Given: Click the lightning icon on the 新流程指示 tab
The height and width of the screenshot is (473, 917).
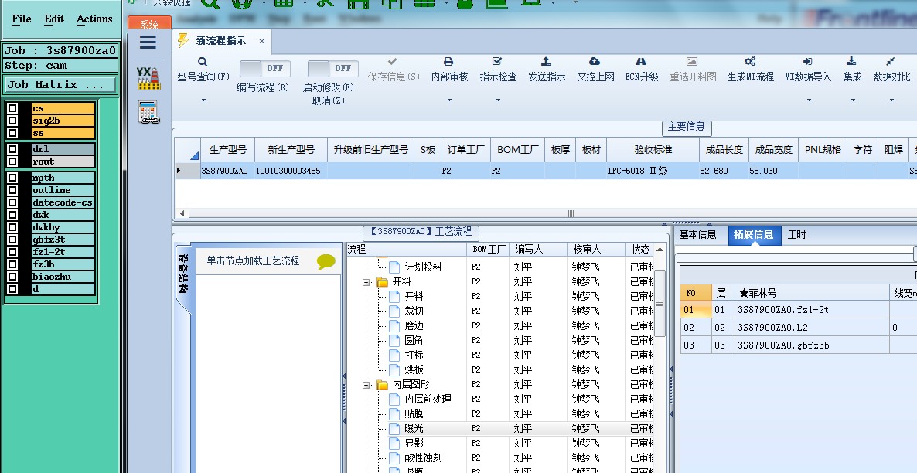Looking at the screenshot, I should pos(184,40).
